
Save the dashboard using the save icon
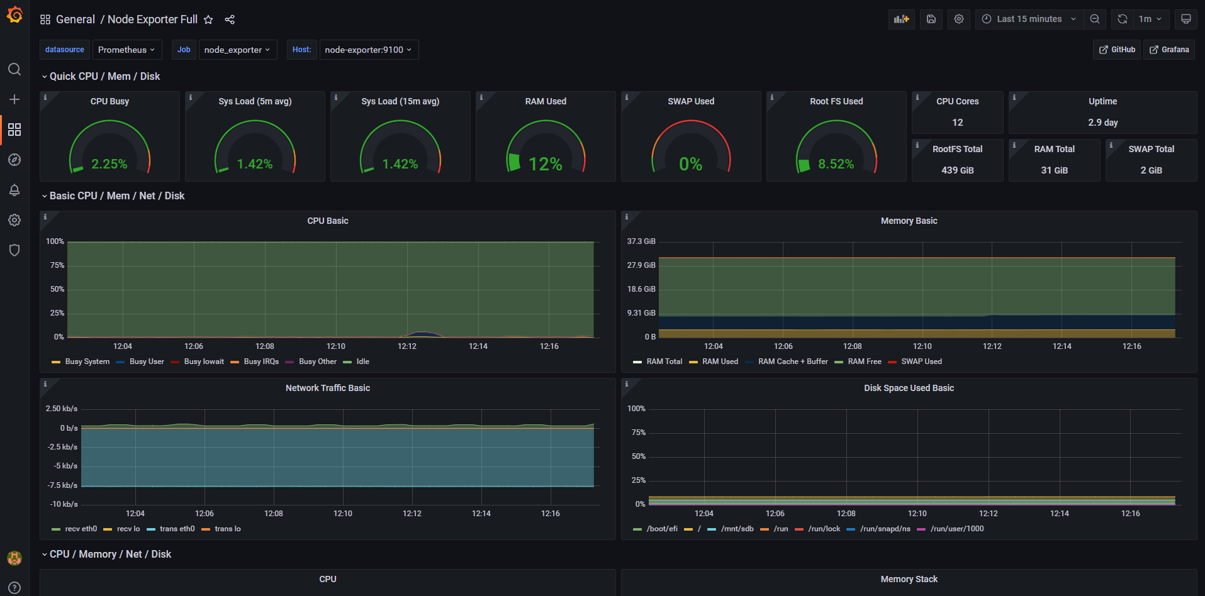point(931,19)
